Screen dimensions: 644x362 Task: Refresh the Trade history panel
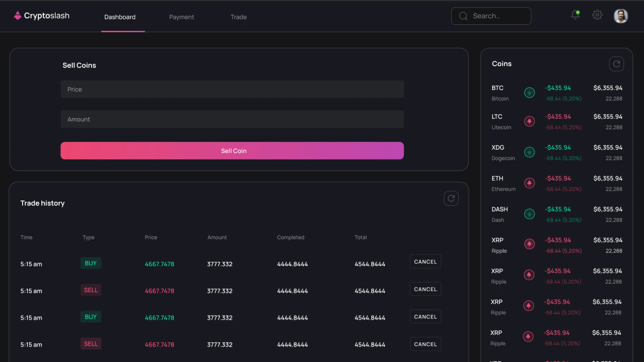tap(451, 198)
